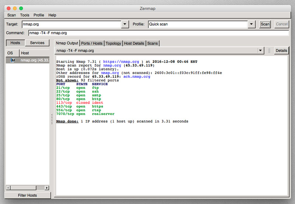Click the 22/tcp open ssh line

[77, 91]
